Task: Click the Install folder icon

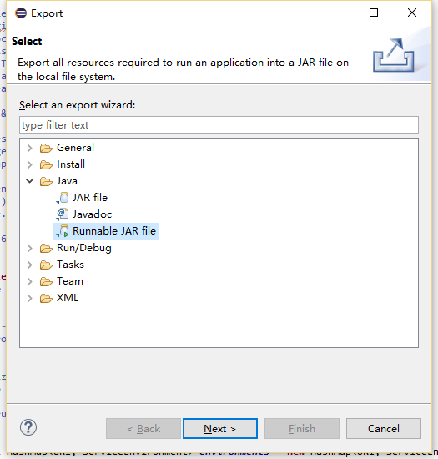Action: click(46, 164)
